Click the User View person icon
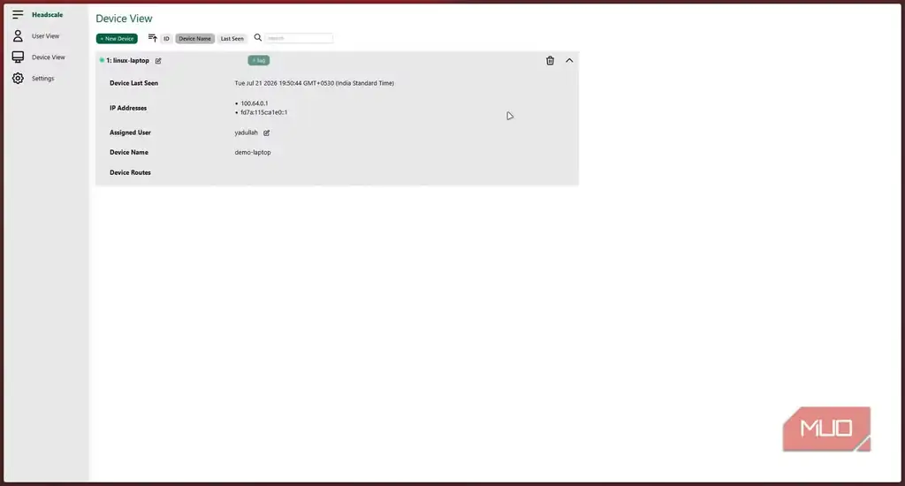 point(18,35)
